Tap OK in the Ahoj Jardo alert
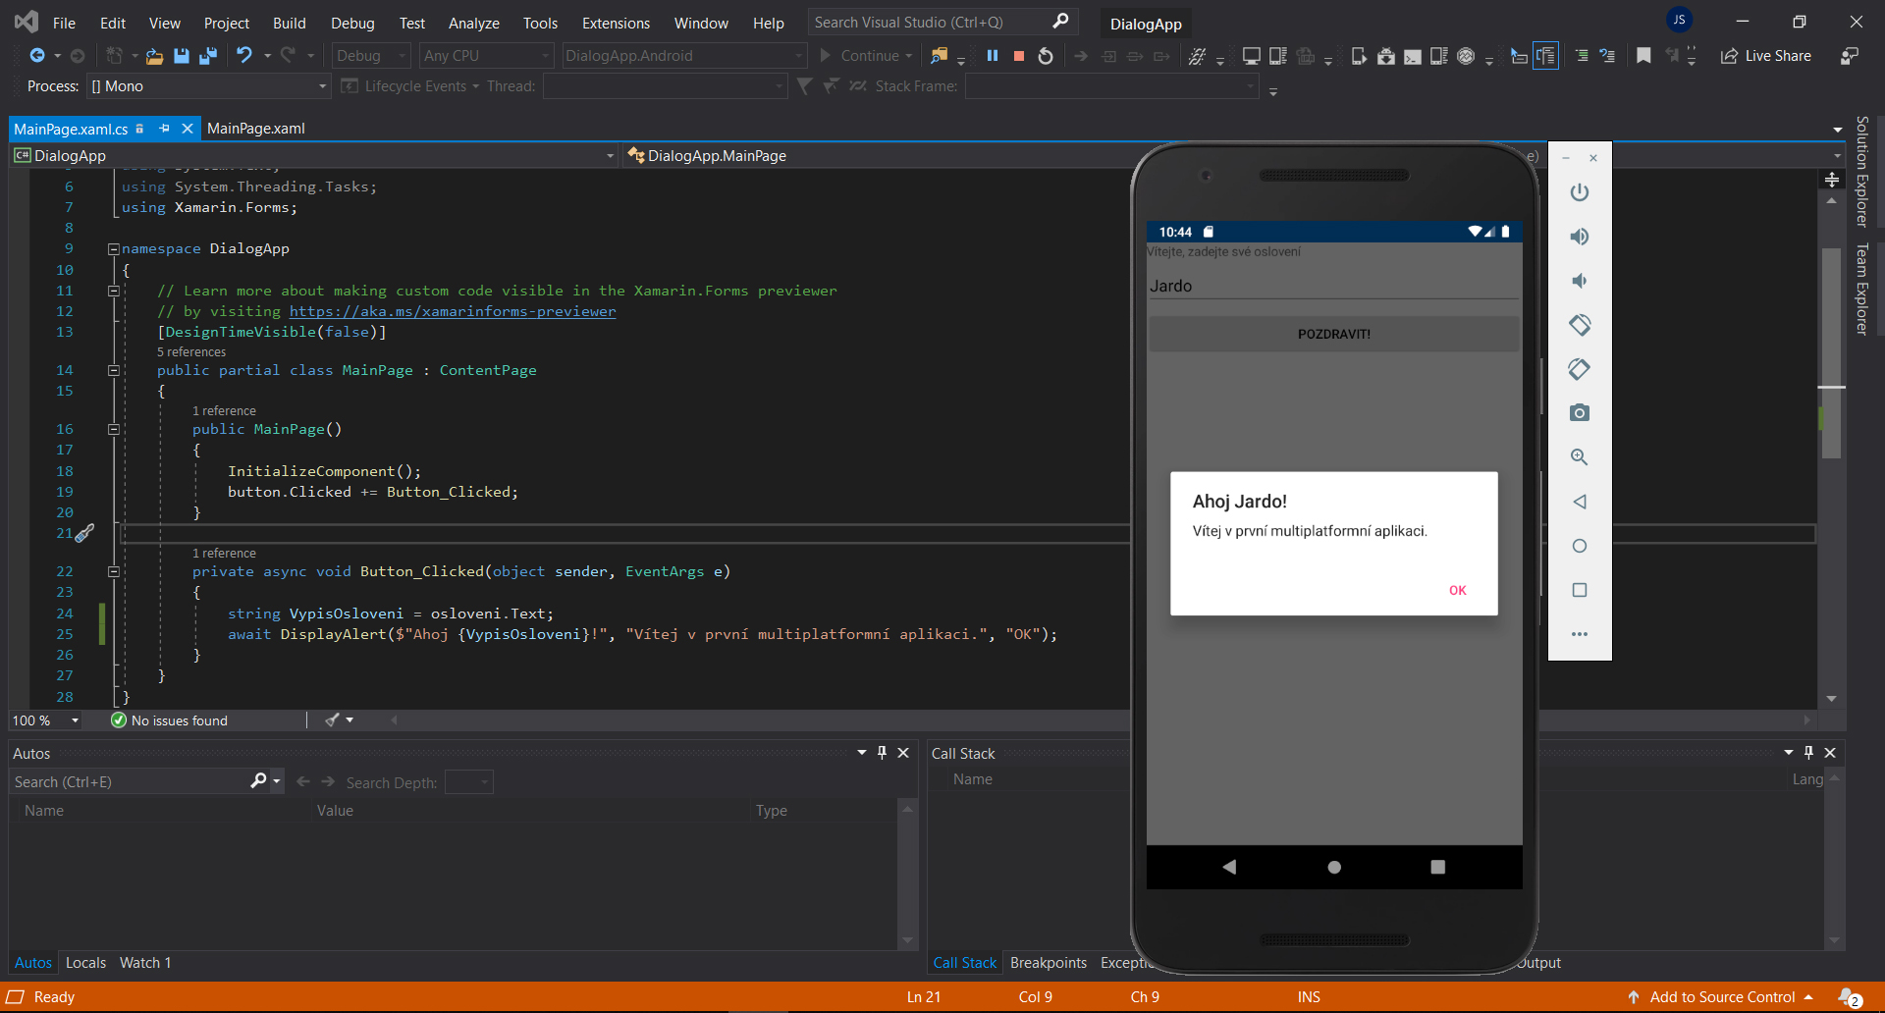 tap(1457, 590)
